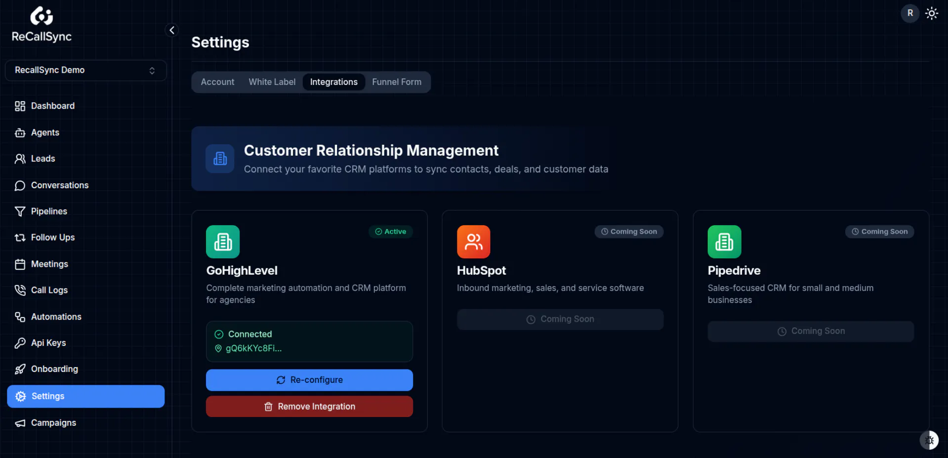Switch to the White Label tab
Viewport: 948px width, 458px height.
click(272, 82)
